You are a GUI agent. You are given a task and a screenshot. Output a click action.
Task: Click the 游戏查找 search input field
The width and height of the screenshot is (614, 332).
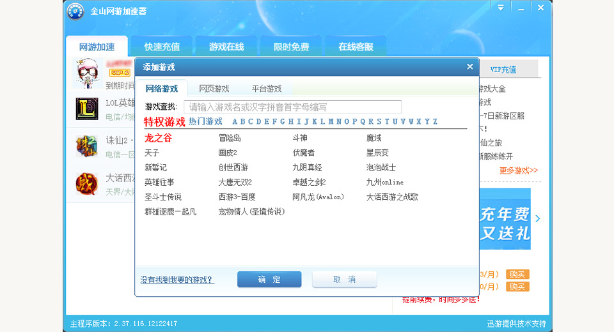(x=292, y=107)
